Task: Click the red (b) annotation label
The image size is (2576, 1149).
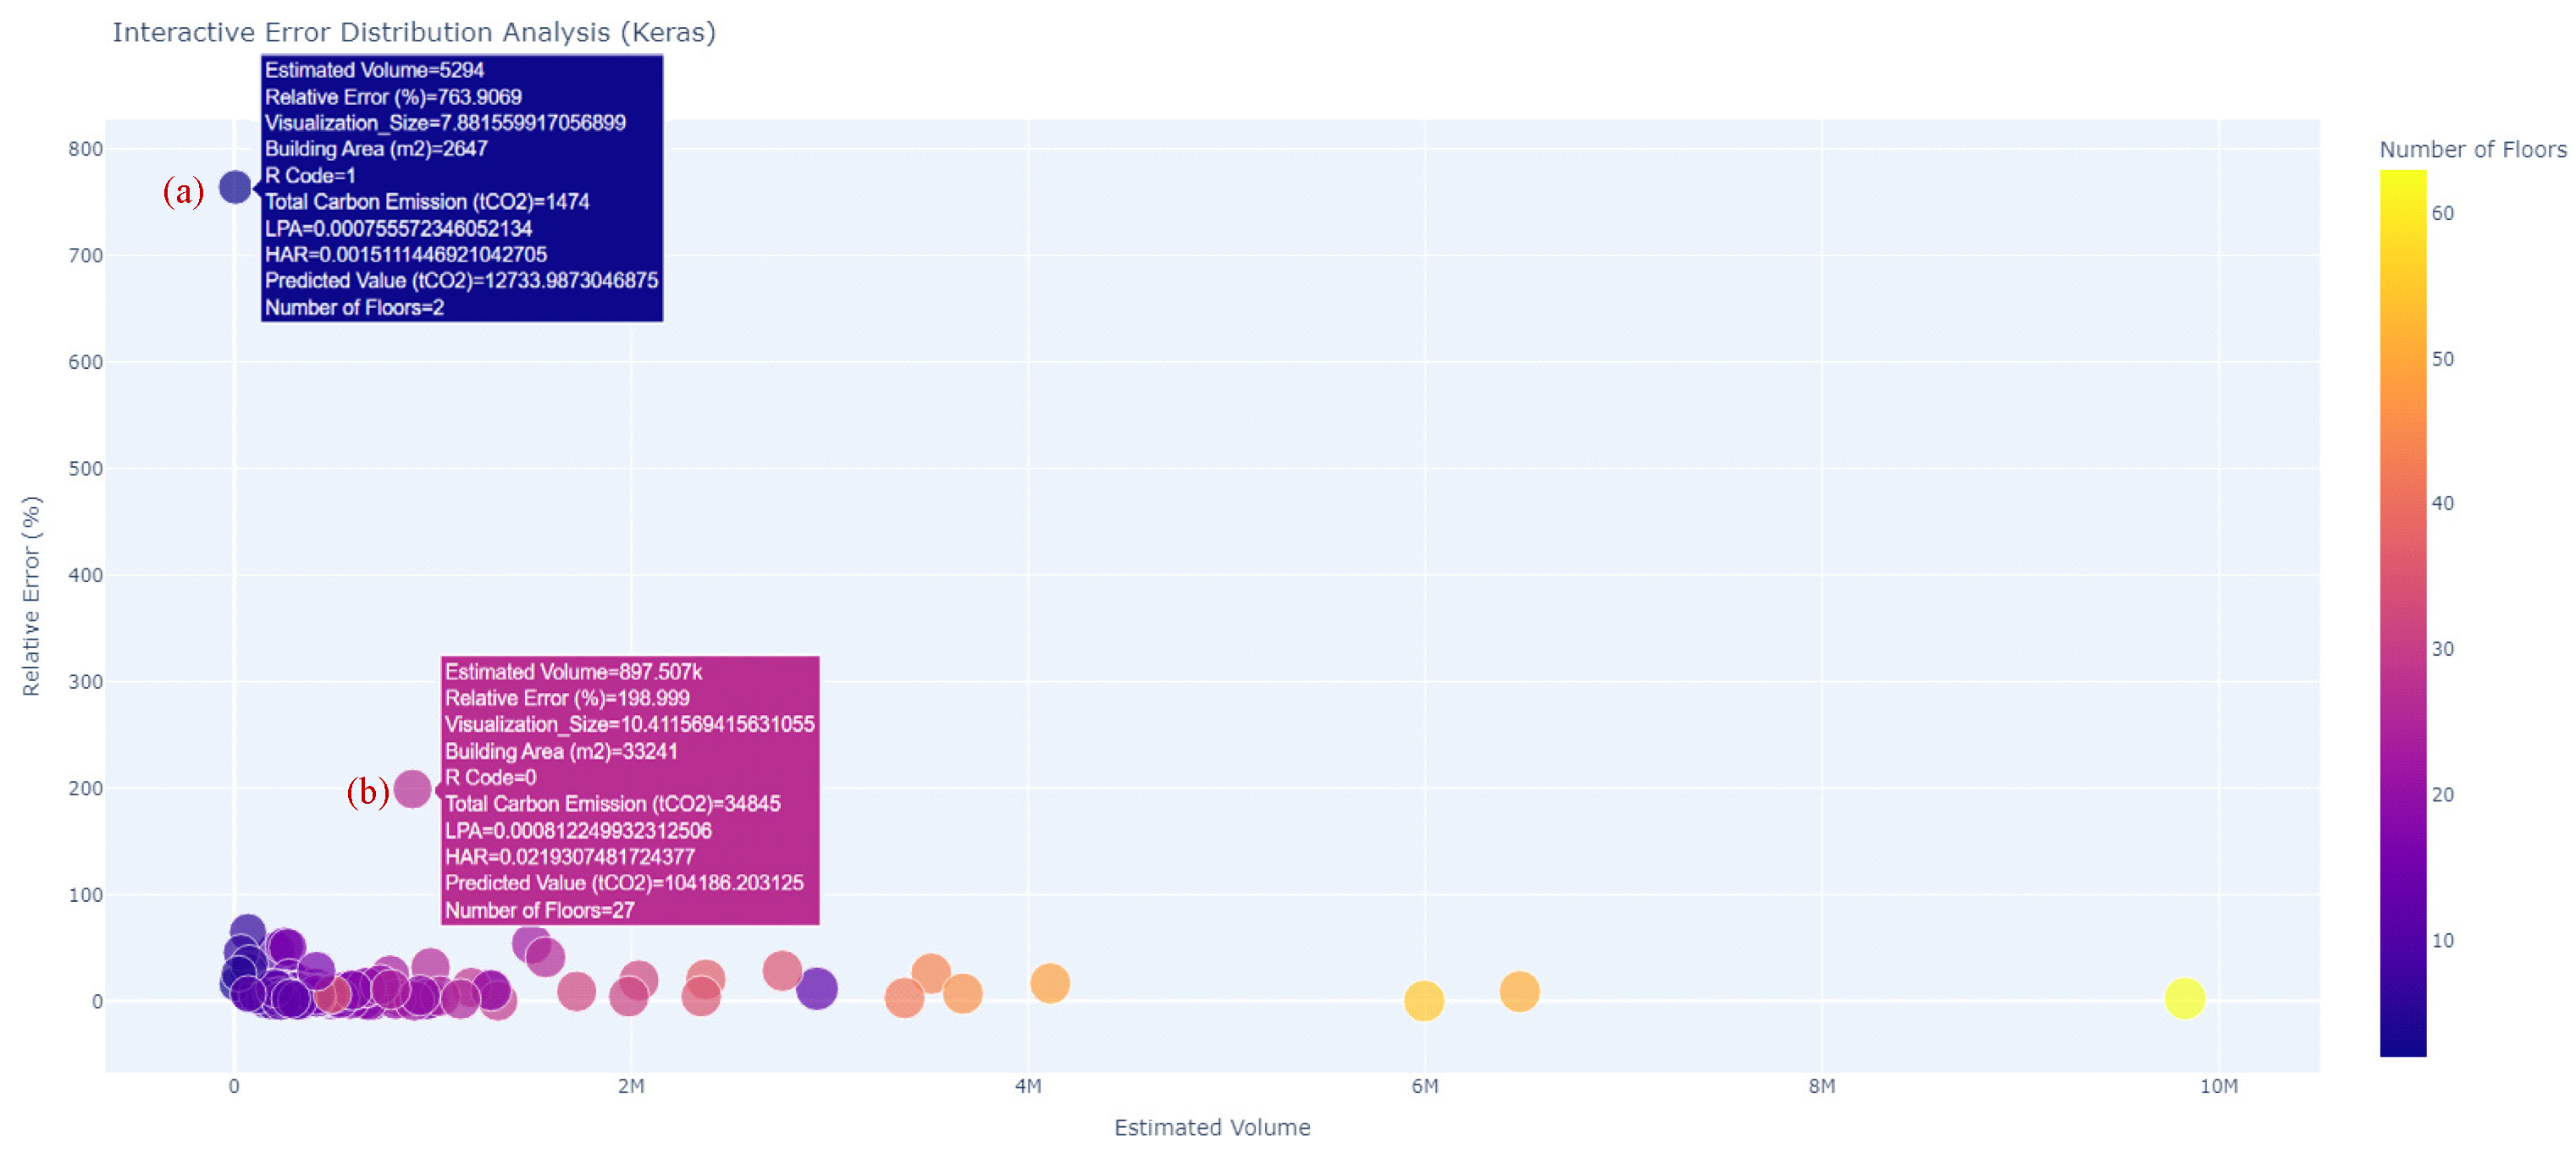Action: 367,791
